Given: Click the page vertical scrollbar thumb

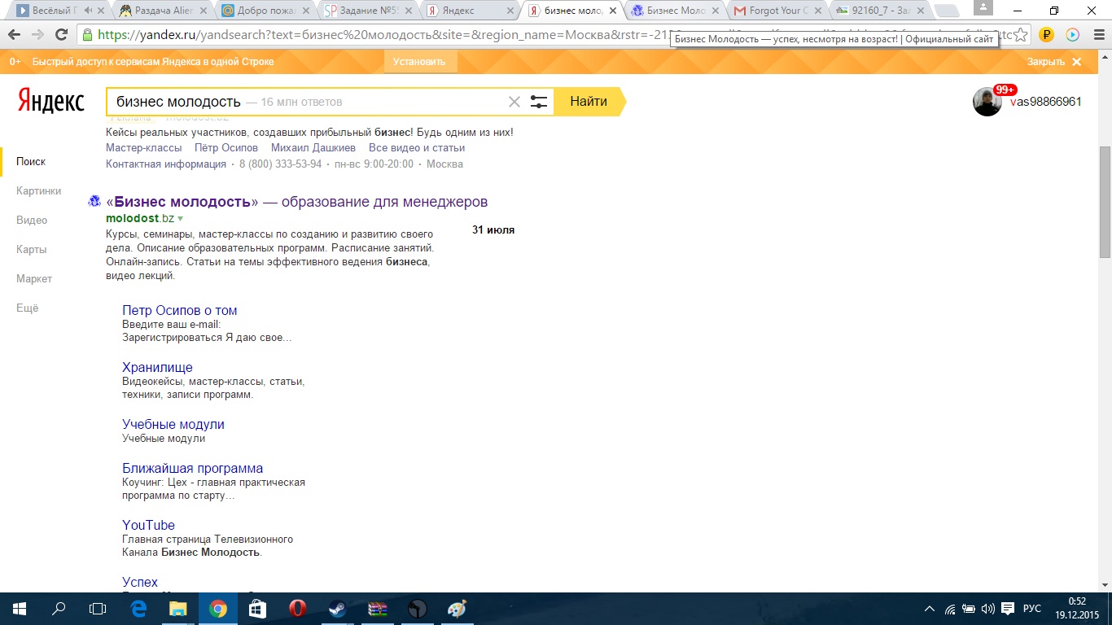Looking at the screenshot, I should [x=1105, y=202].
